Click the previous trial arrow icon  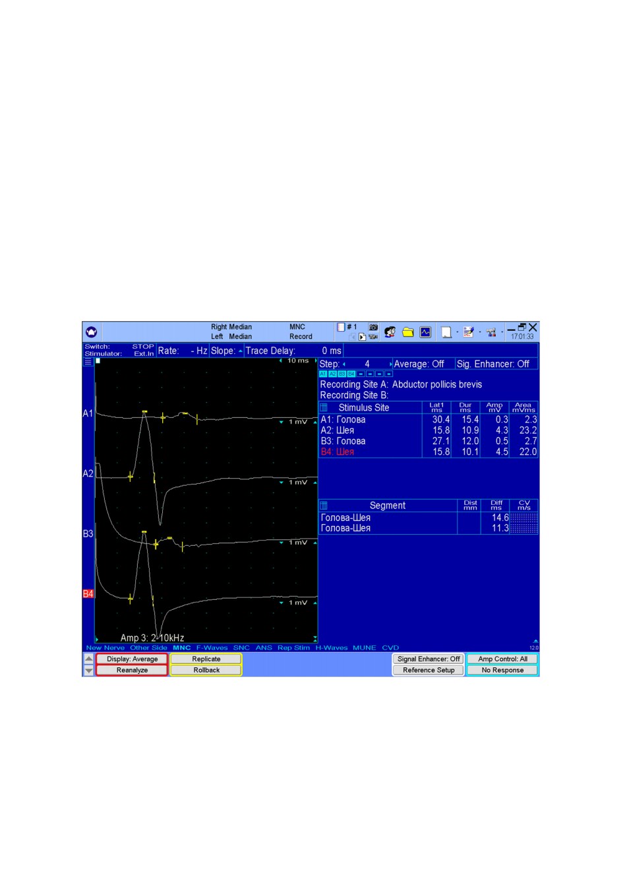coord(353,337)
